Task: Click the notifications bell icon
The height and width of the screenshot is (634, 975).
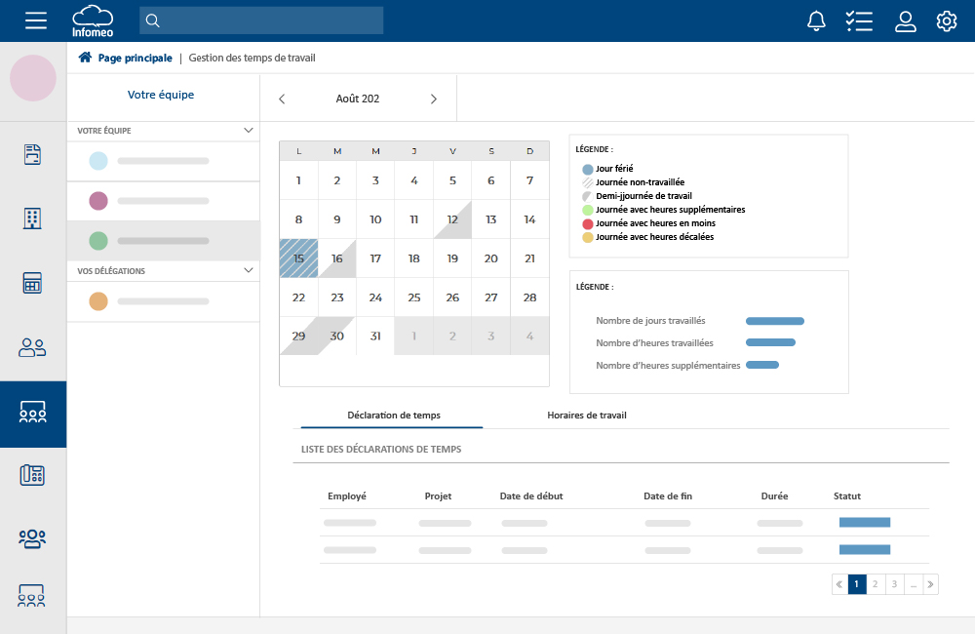Action: point(816,20)
